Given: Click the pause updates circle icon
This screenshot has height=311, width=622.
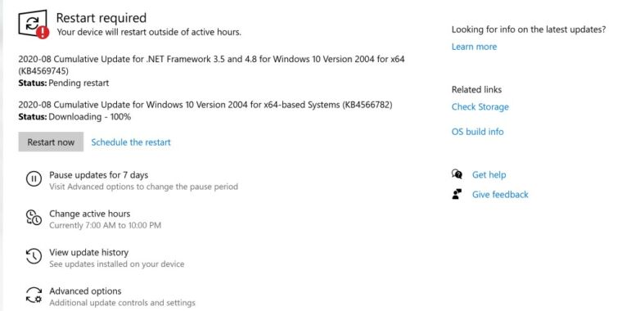Looking at the screenshot, I should (34, 179).
